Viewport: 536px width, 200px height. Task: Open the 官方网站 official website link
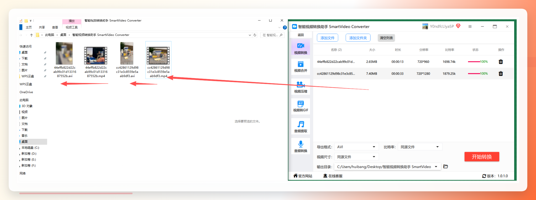(x=303, y=176)
